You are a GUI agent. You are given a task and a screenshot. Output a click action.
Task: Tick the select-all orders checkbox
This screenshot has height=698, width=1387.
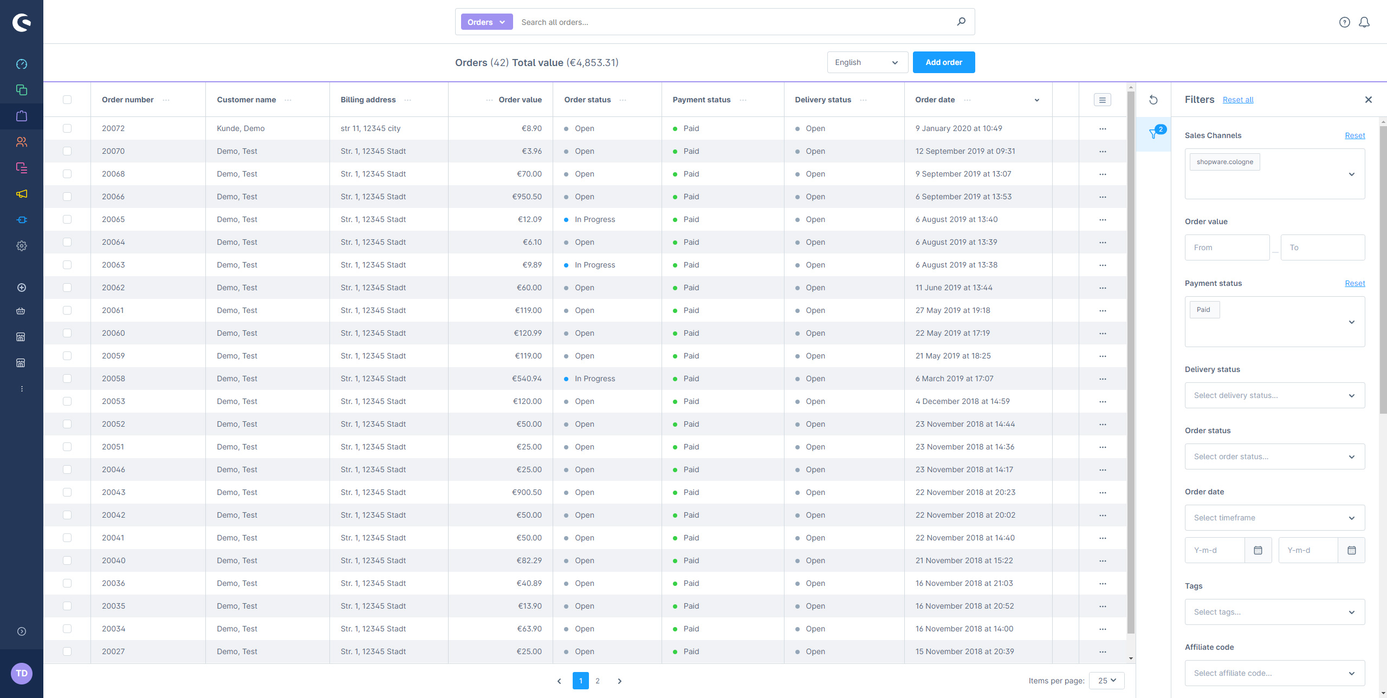[x=67, y=100]
